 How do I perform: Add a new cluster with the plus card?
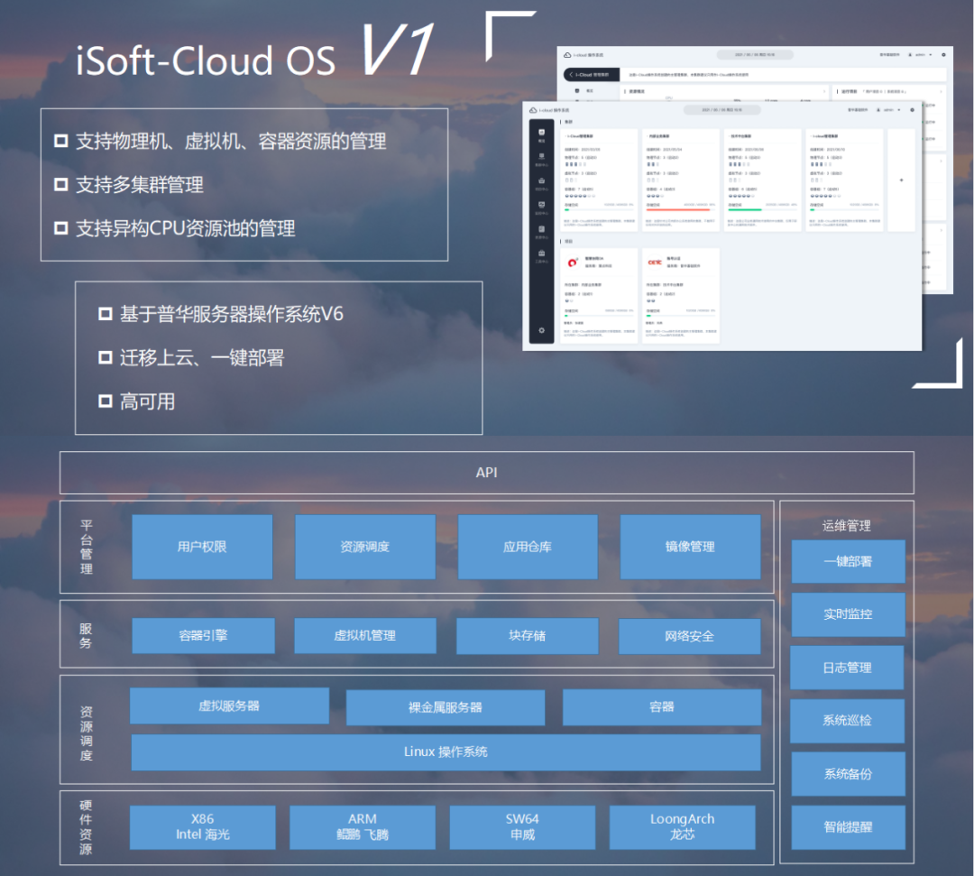pyautogui.click(x=901, y=180)
